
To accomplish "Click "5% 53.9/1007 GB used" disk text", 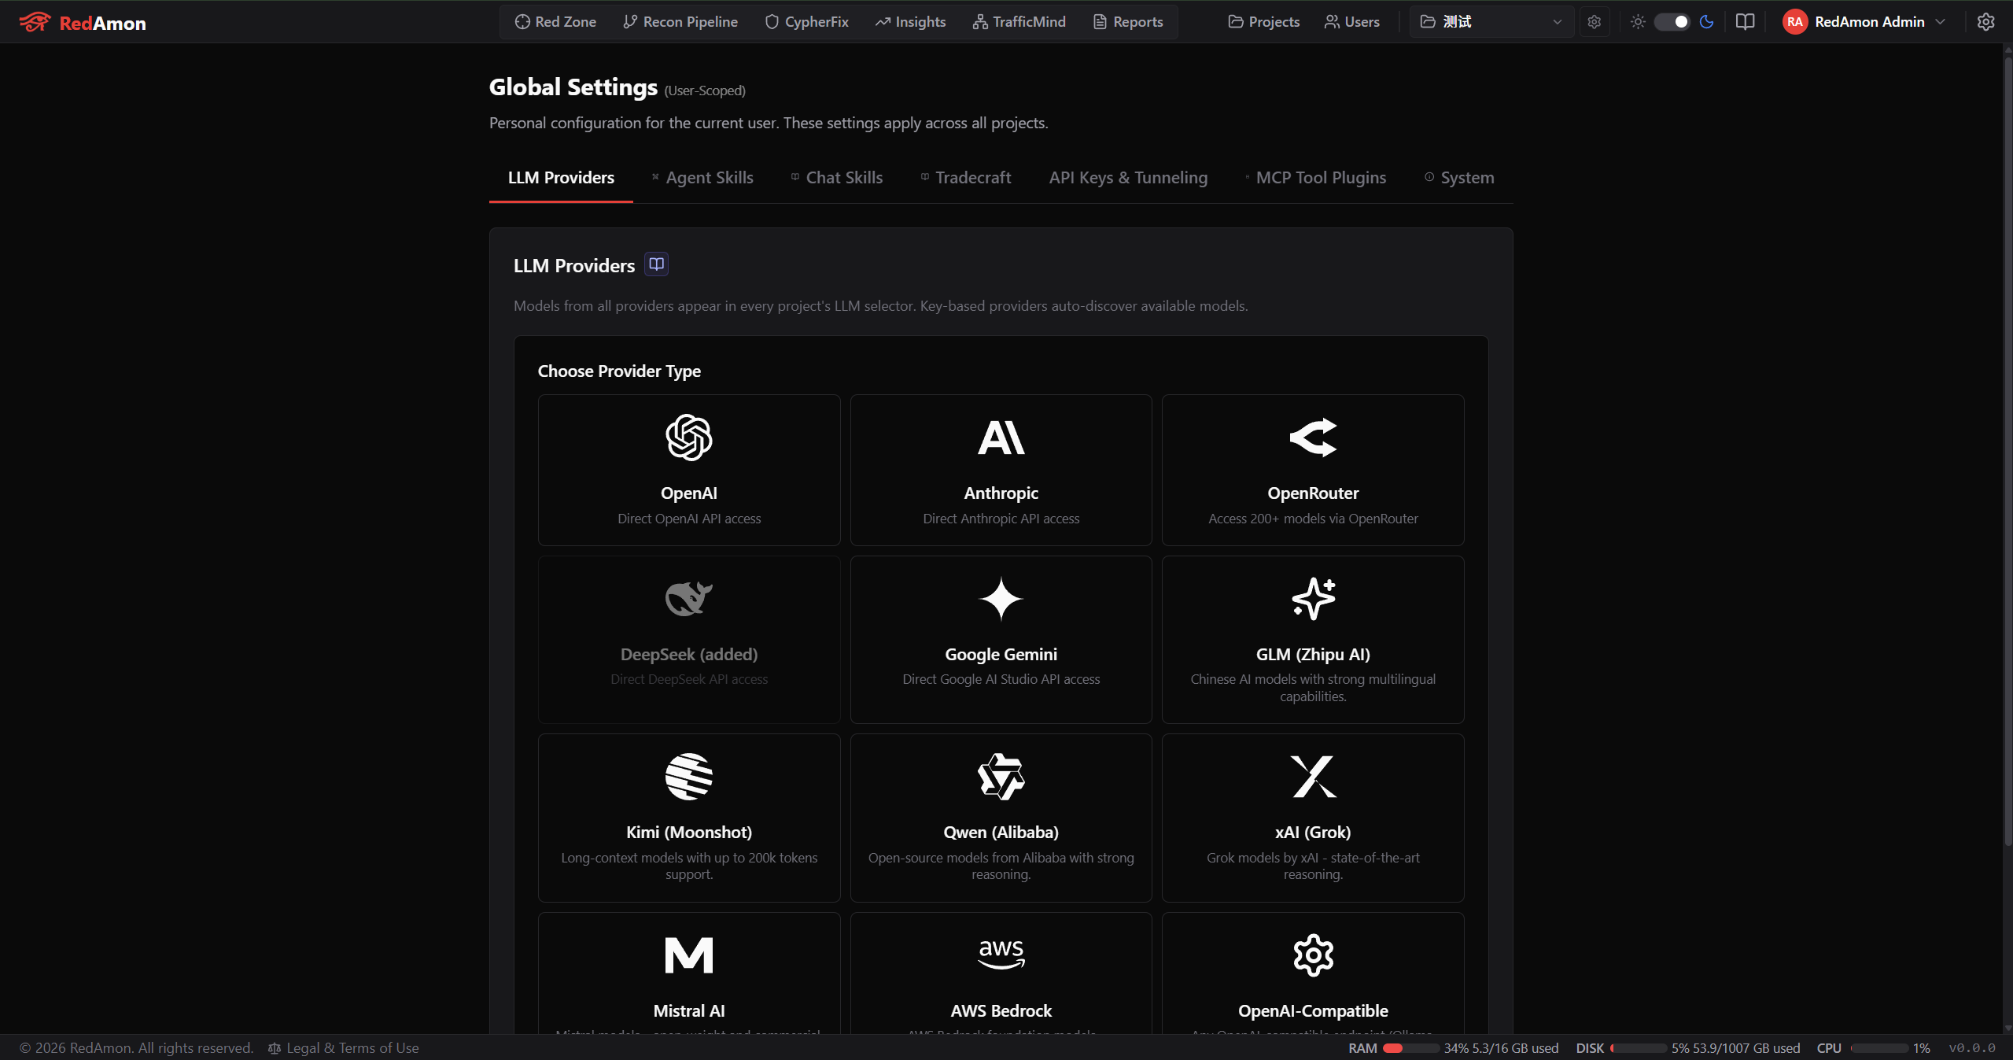I will tap(1735, 1048).
